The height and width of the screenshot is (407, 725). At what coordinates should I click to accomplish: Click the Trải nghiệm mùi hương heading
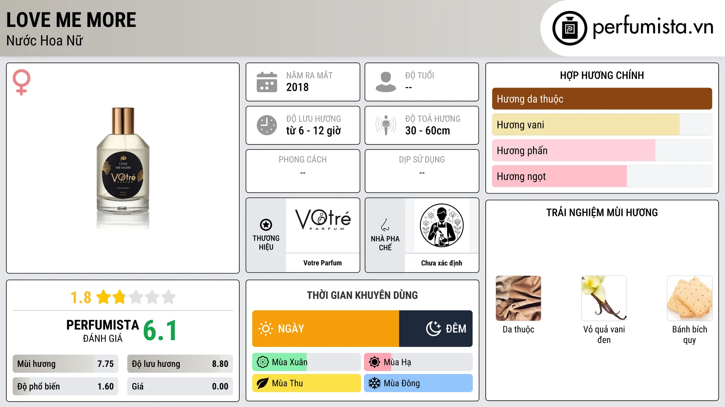point(602,212)
